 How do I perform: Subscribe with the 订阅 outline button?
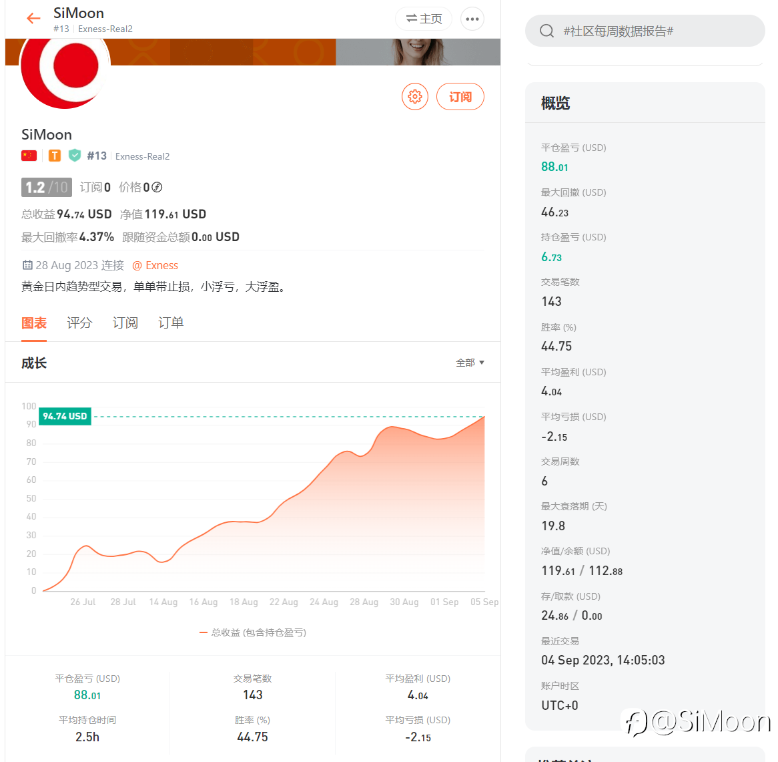tap(460, 96)
